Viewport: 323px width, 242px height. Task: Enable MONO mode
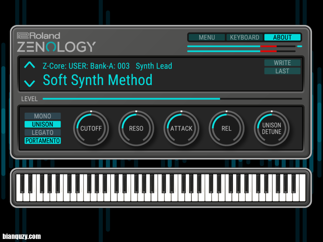[43, 116]
